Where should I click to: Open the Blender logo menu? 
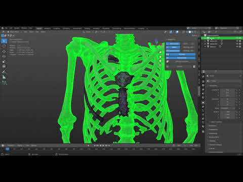pyautogui.click(x=2, y=28)
